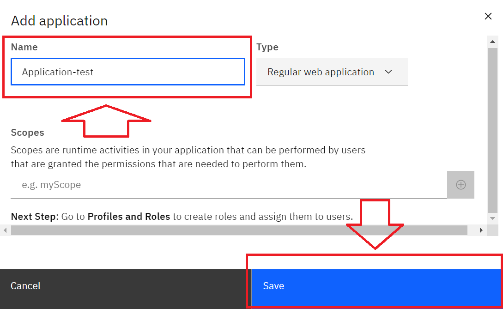
Task: Click the horizontal scrollbar left arrow
Action: coord(5,230)
